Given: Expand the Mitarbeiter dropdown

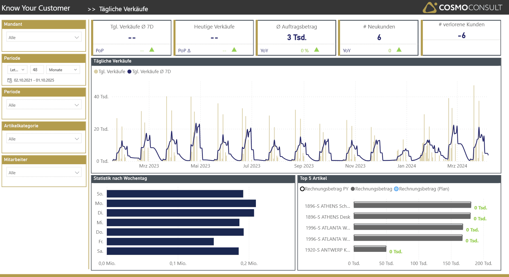Looking at the screenshot, I should [x=44, y=173].
